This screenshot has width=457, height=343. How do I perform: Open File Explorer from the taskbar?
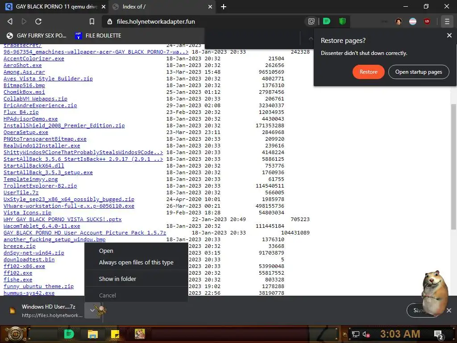93,334
